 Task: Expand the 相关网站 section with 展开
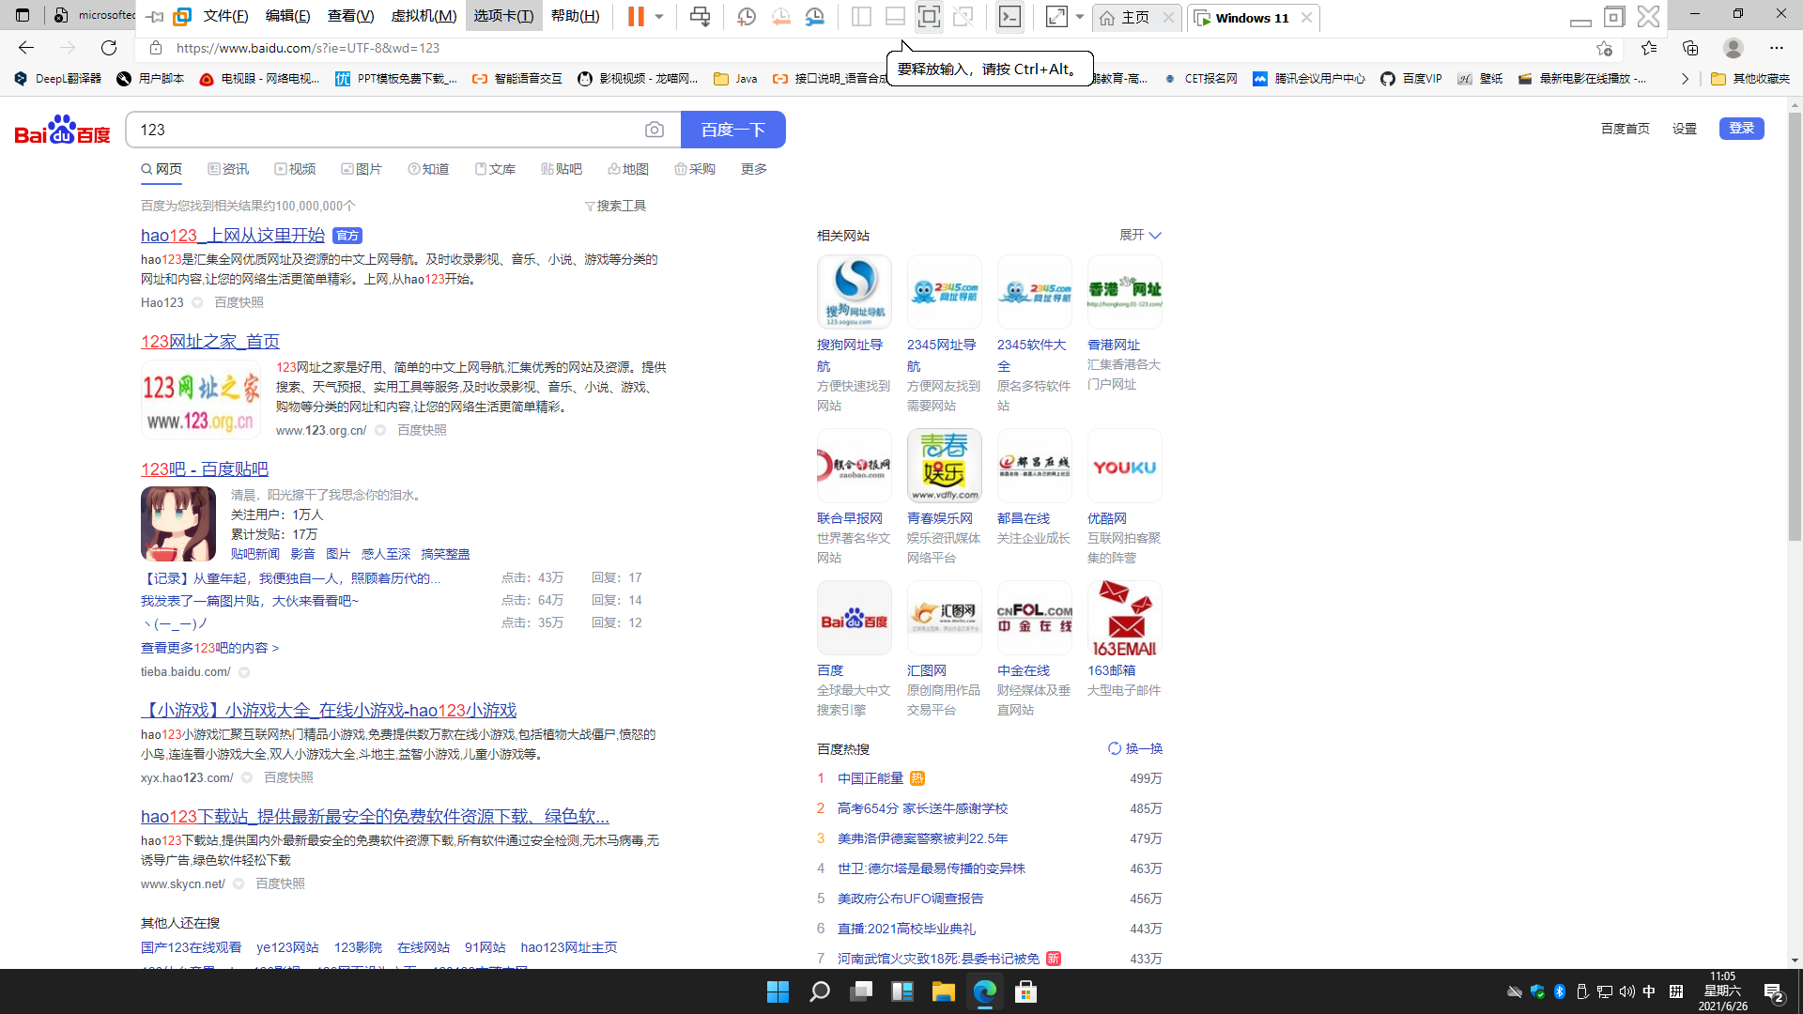click(1140, 235)
